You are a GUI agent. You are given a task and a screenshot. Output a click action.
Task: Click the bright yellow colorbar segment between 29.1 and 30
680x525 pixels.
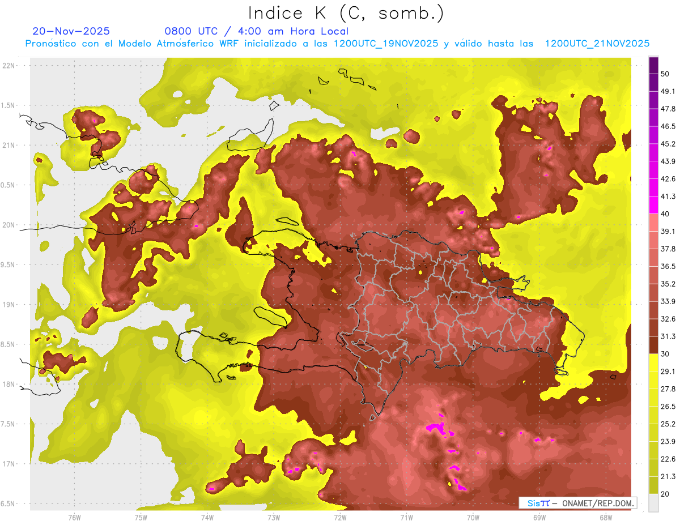point(653,362)
